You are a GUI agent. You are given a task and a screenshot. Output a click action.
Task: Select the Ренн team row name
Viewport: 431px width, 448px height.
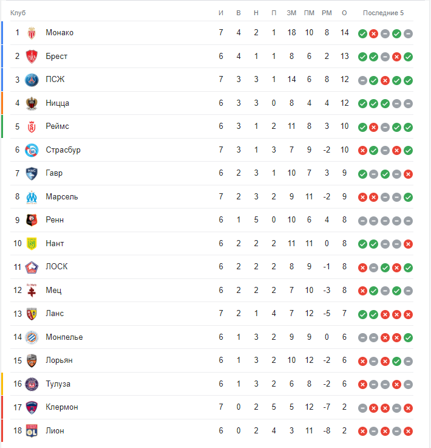[x=55, y=219]
